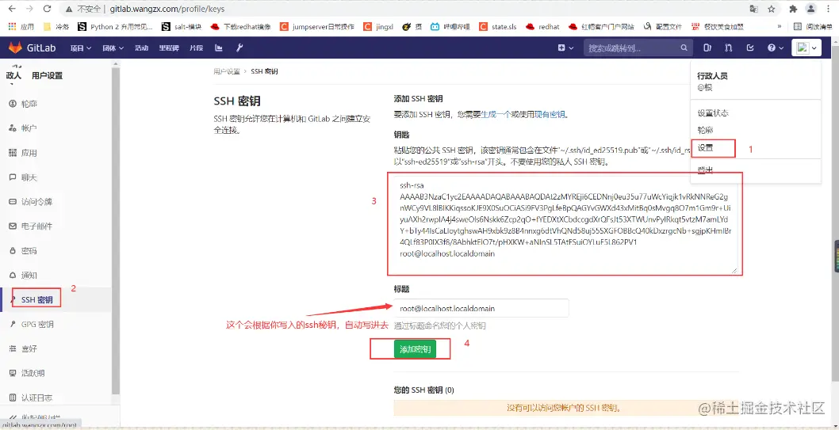Open 片段 in the top navbar
The width and height of the screenshot is (839, 430).
(196, 48)
